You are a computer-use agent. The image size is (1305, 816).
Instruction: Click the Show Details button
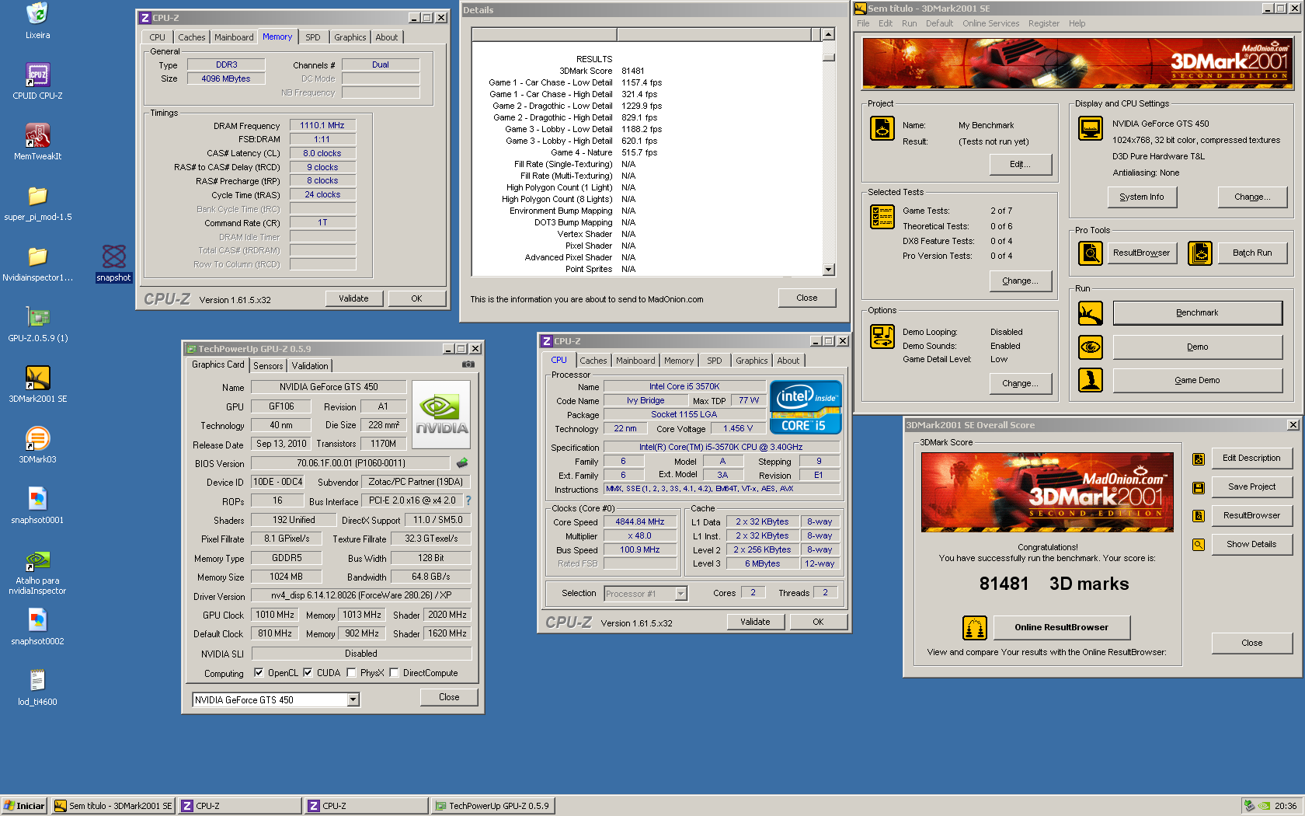pos(1251,545)
